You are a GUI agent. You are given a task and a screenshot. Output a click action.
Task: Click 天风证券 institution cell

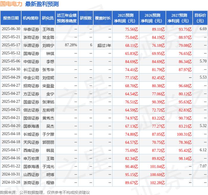31,142
